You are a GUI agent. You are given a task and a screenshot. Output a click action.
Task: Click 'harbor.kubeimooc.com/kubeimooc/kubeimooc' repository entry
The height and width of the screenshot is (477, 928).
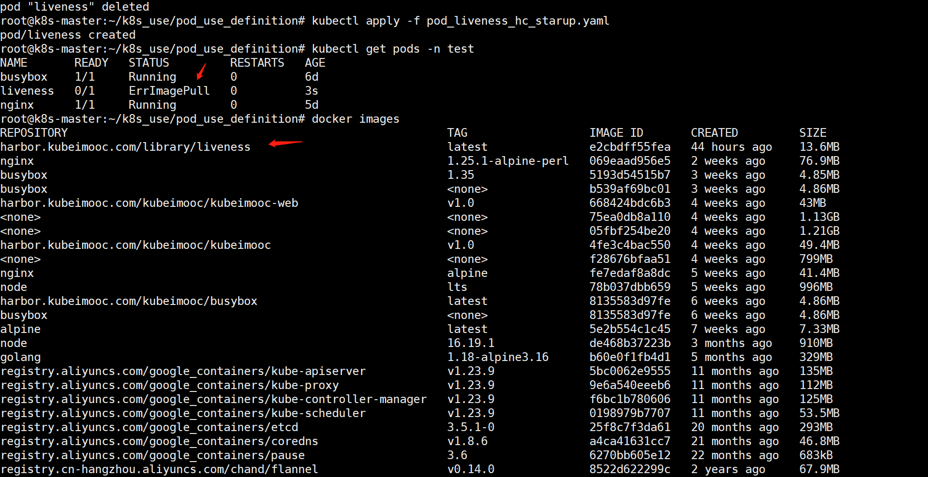click(x=135, y=245)
